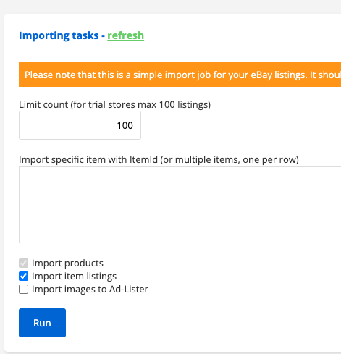Uncheck the Import item listings checkbox
Image resolution: width=341 pixels, height=354 pixels.
[x=23, y=276]
